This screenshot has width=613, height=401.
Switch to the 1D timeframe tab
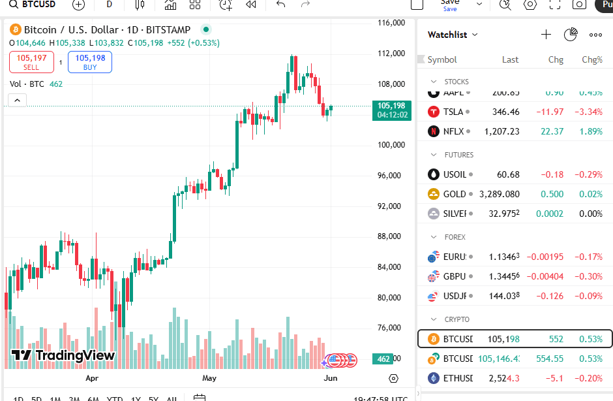coord(18,397)
